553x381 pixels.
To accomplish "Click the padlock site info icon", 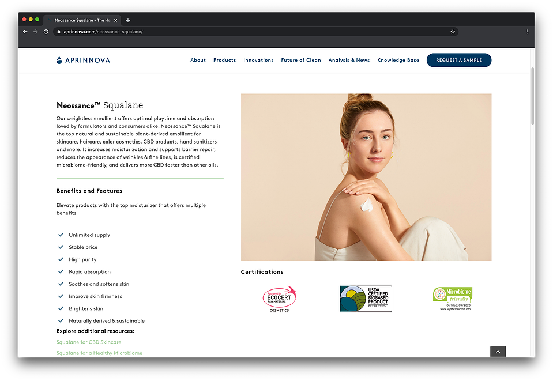I will [x=59, y=32].
